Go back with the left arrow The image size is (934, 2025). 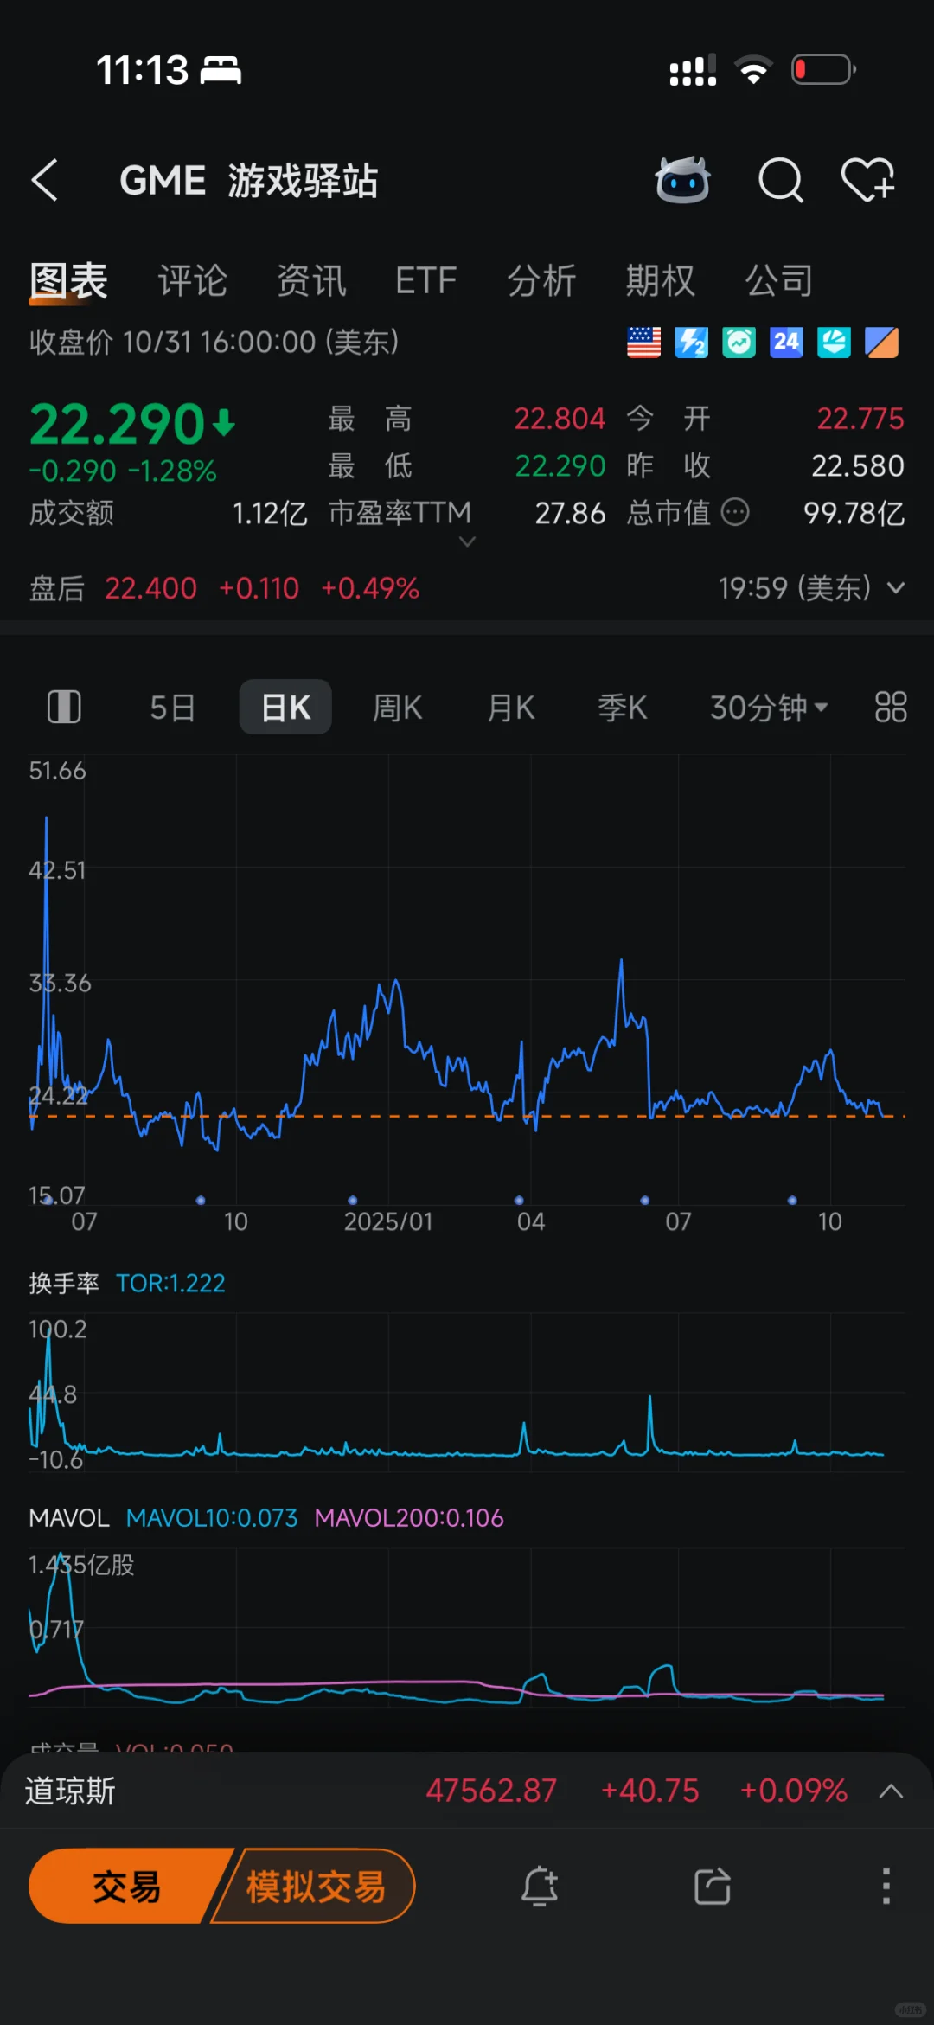pyautogui.click(x=45, y=181)
